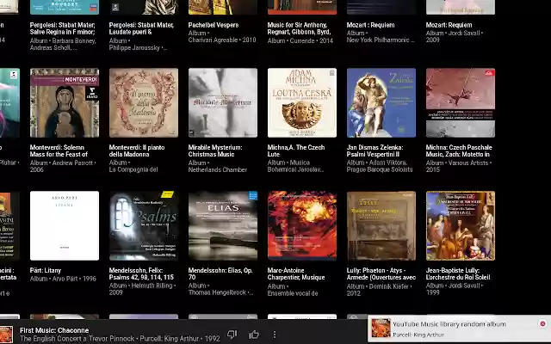Click artist 'Arvo Pärt' under Litany
Image resolution: width=551 pixels, height=344 pixels.
65,279
